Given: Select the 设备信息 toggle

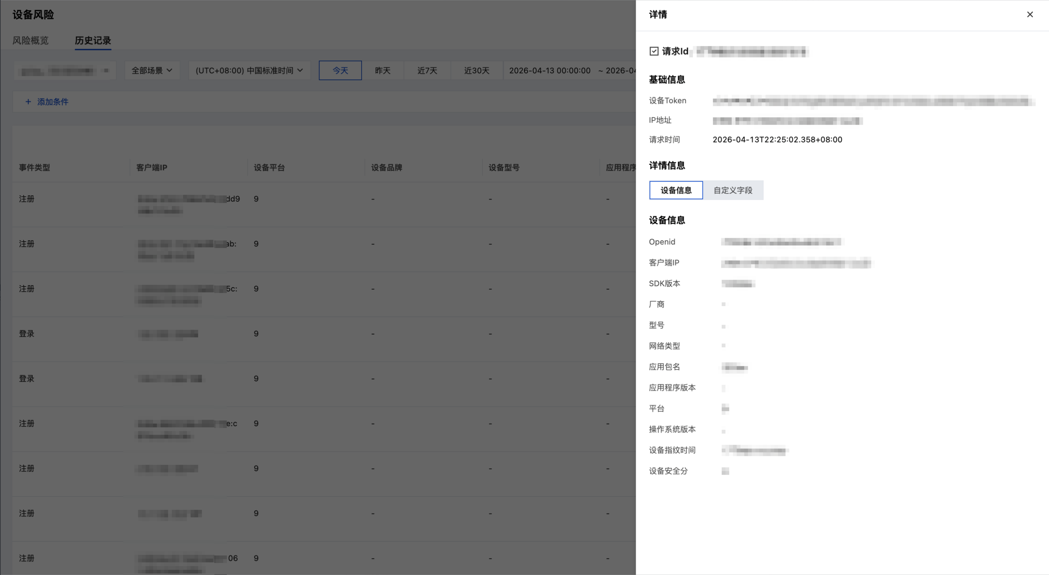Looking at the screenshot, I should 676,190.
